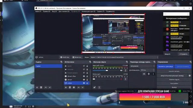Toggle lock on Донат сбор source

[87, 76]
